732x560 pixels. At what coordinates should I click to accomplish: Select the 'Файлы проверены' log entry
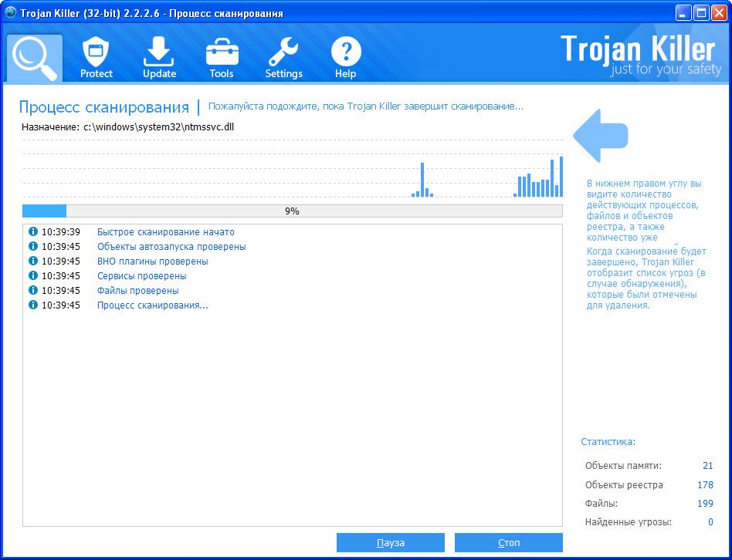[x=137, y=291]
